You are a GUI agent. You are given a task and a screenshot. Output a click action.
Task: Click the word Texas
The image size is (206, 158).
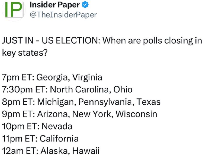coord(149,102)
